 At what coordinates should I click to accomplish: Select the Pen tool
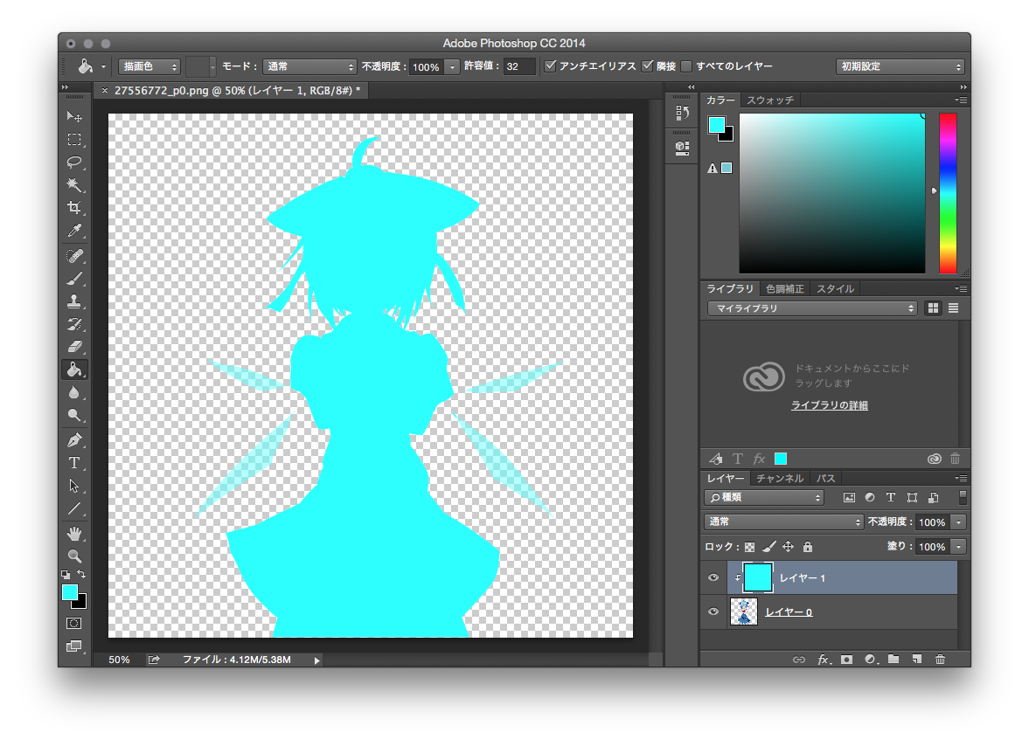click(x=74, y=440)
